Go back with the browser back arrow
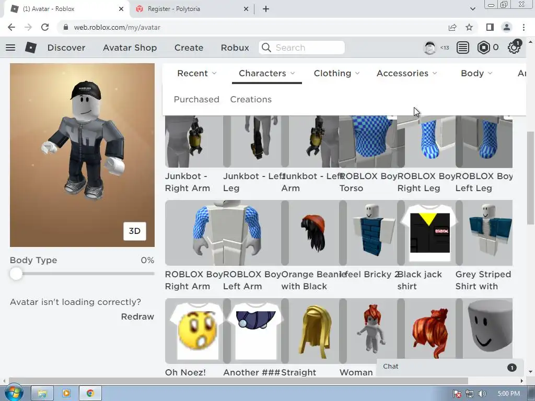The width and height of the screenshot is (535, 401). [11, 27]
